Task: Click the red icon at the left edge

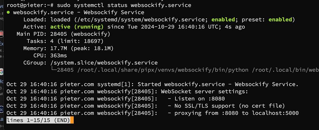Action: 2,34
